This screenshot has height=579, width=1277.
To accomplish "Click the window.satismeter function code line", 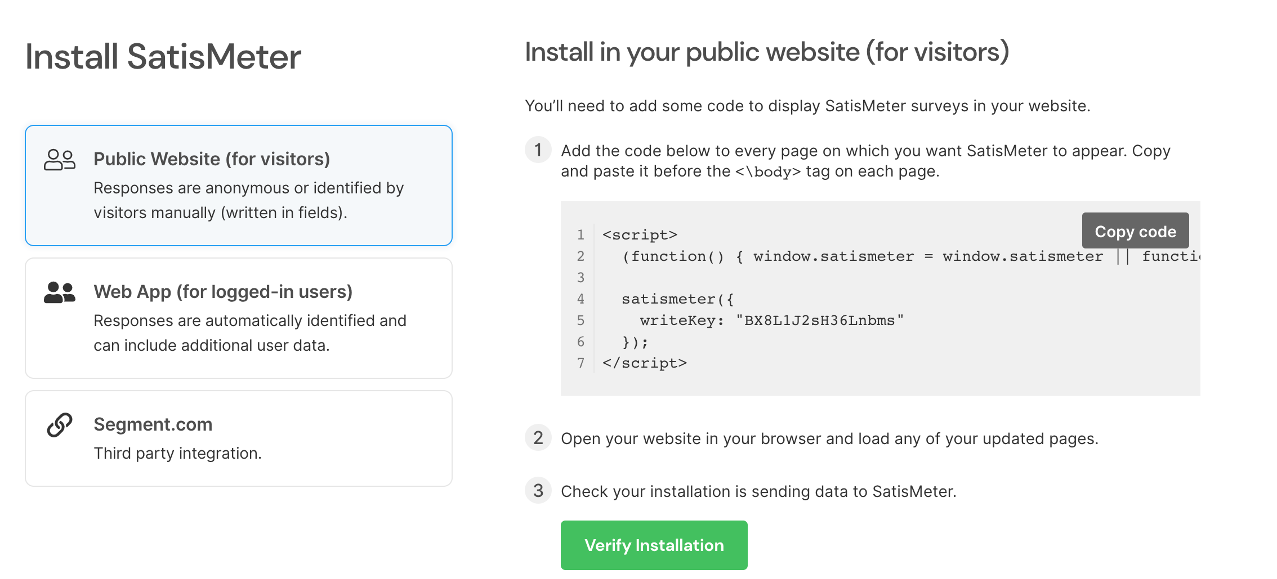I will tap(911, 256).
